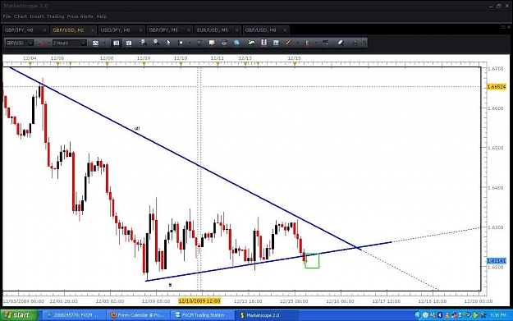Viewport: 513px width, 321px height.
Task: Open the Forex Calendar browser taskbar button
Action: click(139, 315)
